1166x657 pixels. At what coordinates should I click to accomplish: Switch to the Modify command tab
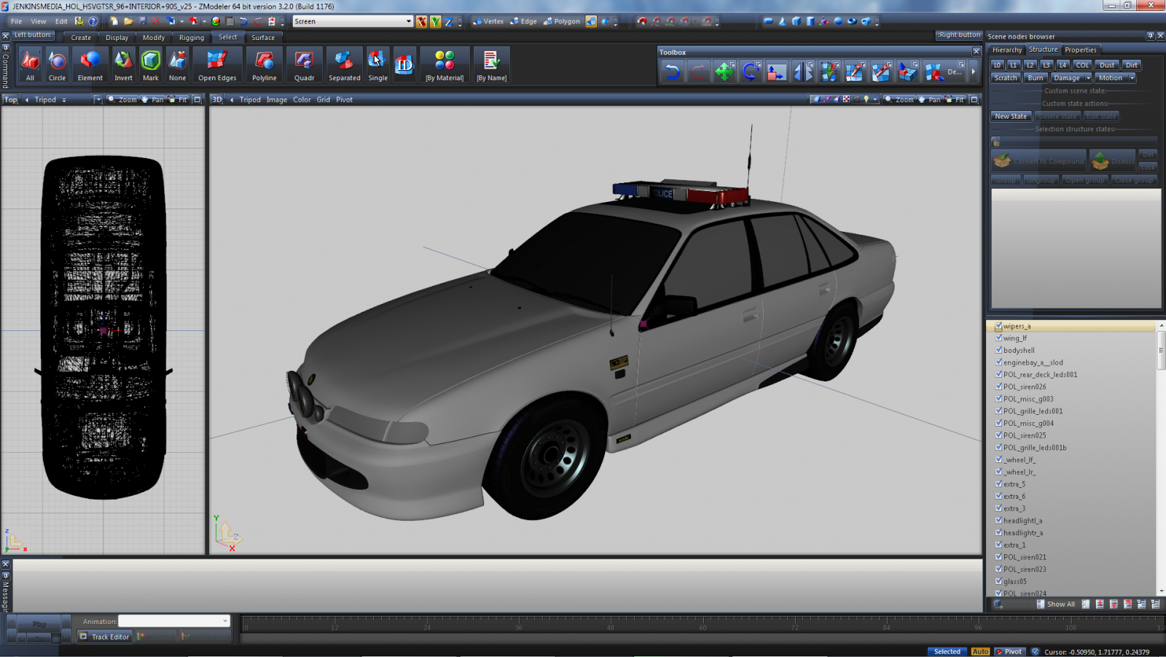[153, 37]
